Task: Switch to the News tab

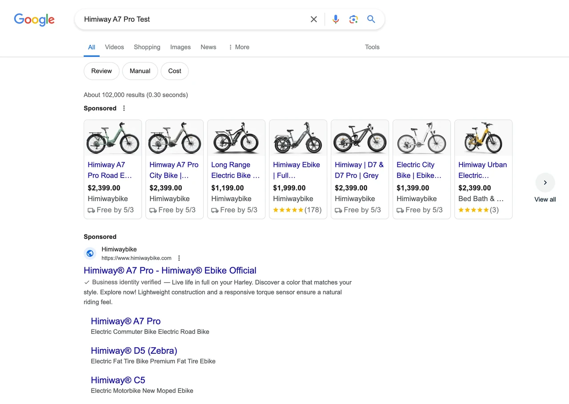Action: coord(208,47)
